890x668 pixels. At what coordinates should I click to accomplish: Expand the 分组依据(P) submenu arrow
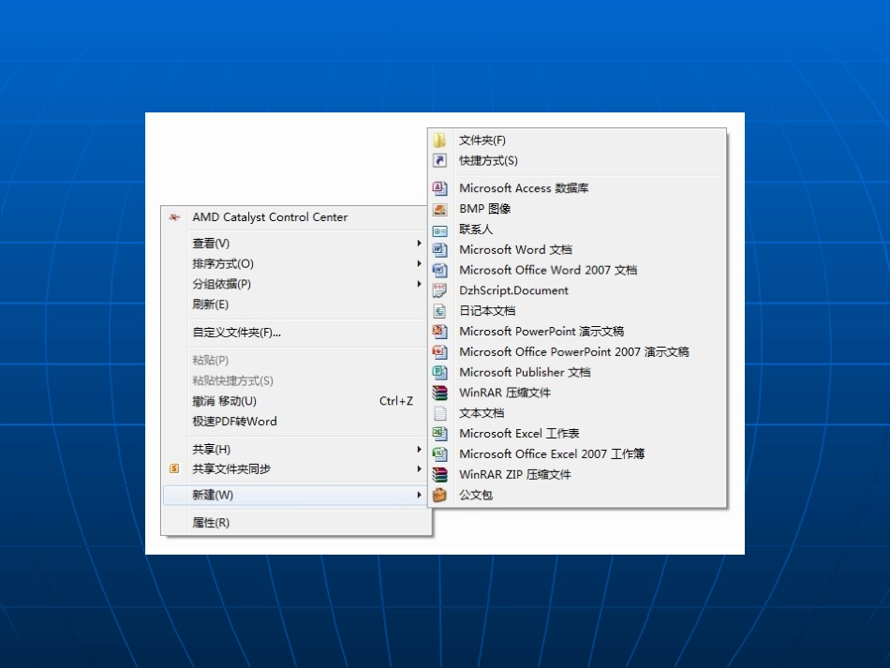(419, 284)
